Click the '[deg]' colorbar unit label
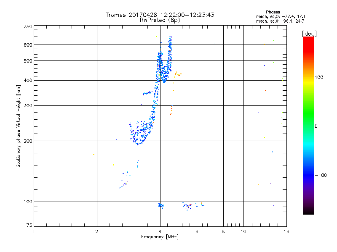The image size is (337, 252). point(309,34)
